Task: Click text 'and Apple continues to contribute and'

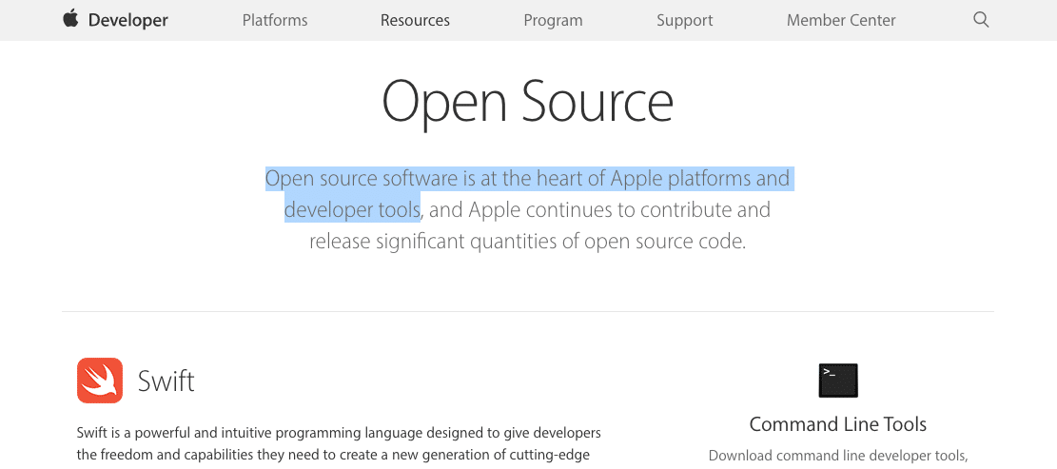Action: (599, 210)
